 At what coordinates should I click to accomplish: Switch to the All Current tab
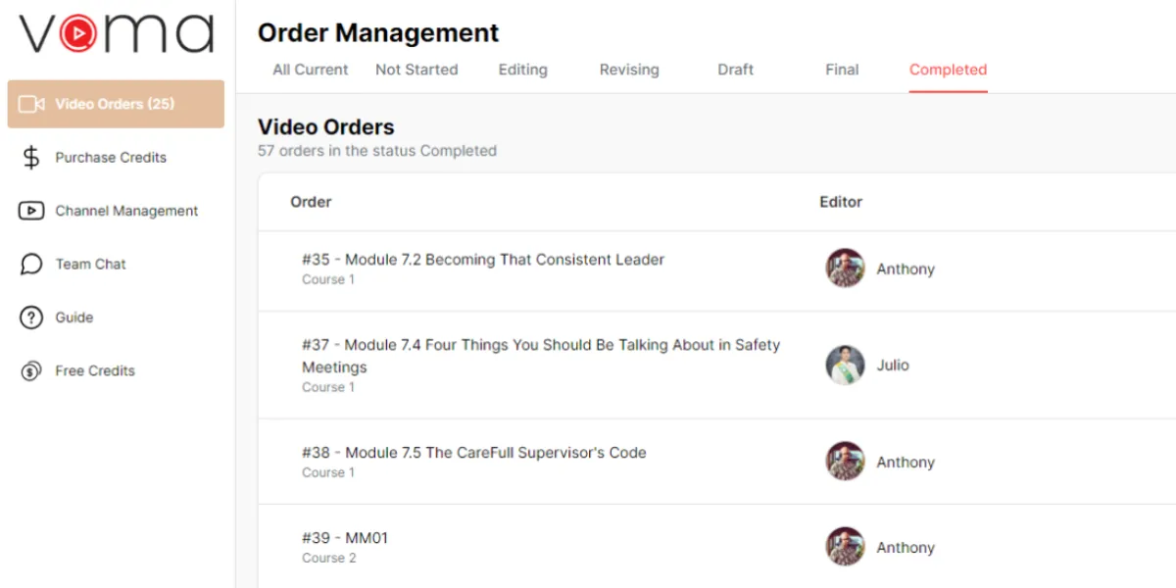311,70
